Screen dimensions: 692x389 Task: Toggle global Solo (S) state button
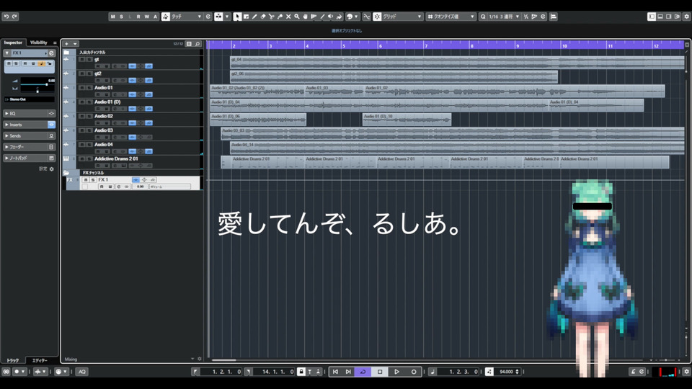pyautogui.click(x=121, y=17)
